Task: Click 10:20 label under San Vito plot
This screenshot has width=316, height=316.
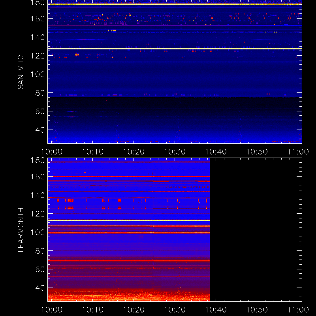Action: coord(134,152)
